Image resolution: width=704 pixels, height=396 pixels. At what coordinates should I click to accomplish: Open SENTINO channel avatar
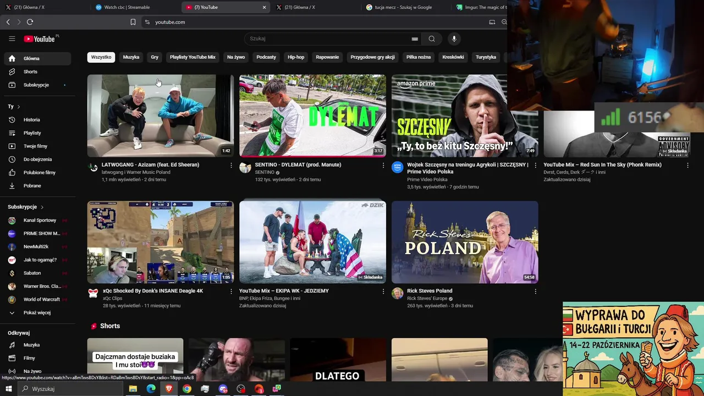coord(245,167)
